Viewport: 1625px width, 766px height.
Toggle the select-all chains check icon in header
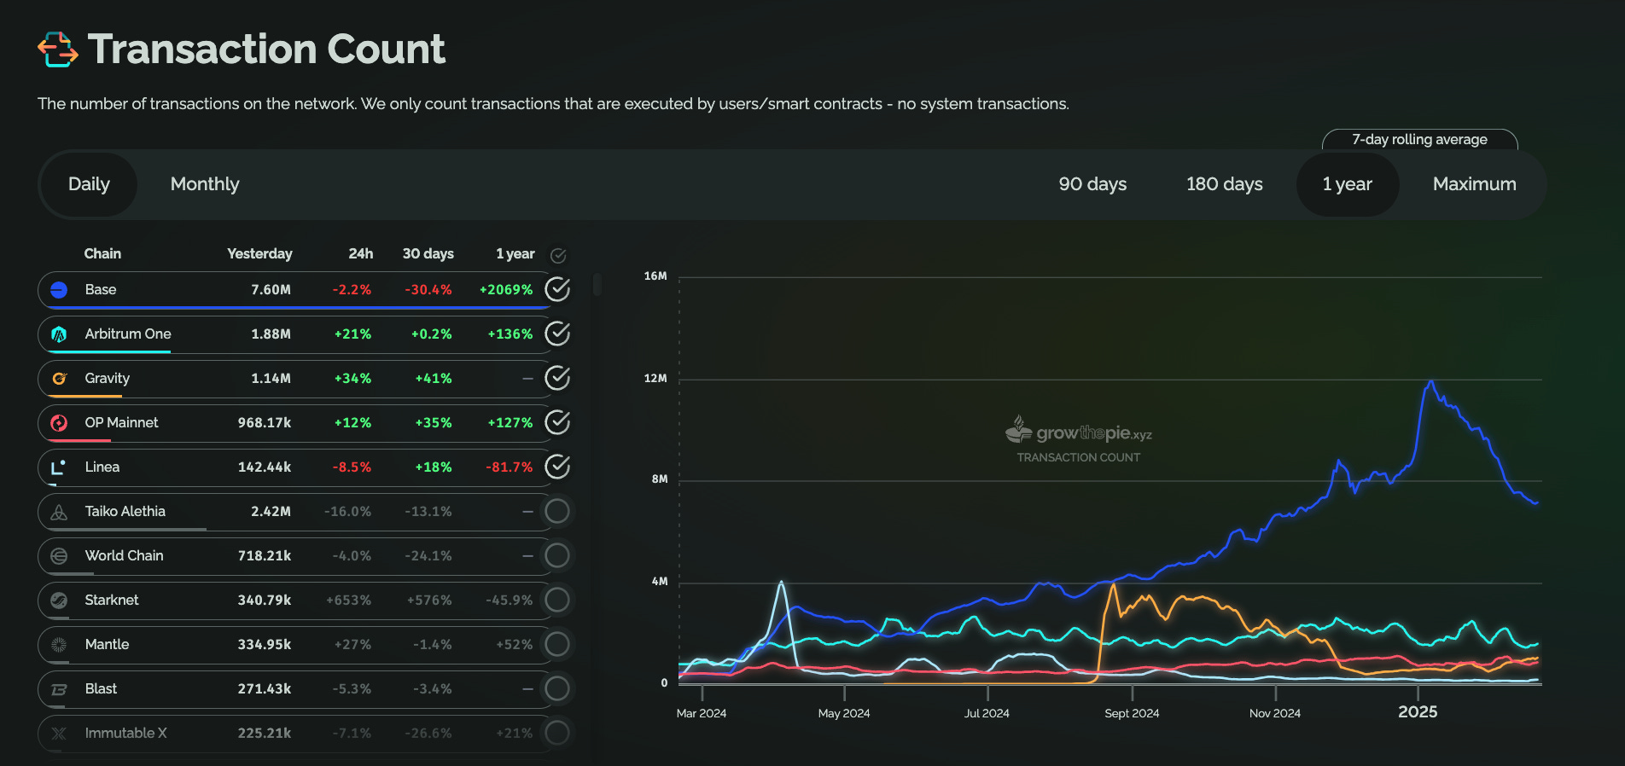point(558,255)
